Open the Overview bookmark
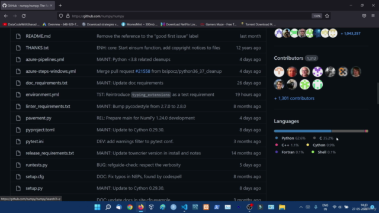This screenshot has width=379, height=213. click(60, 24)
